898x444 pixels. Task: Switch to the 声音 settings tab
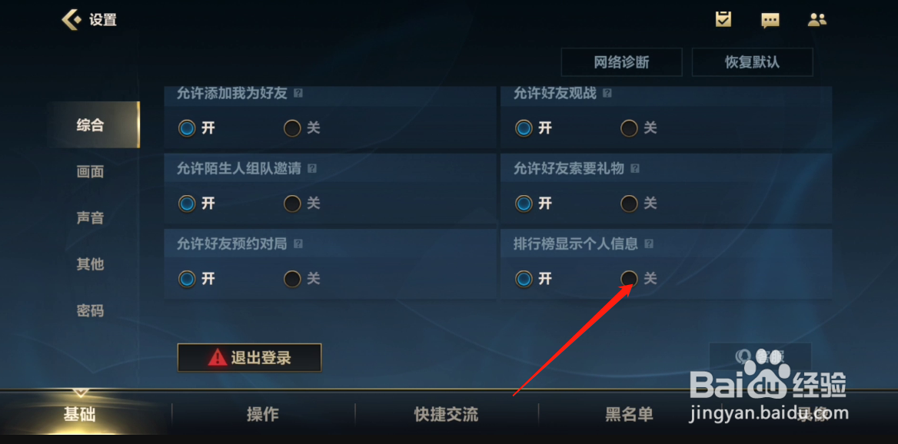pos(91,218)
